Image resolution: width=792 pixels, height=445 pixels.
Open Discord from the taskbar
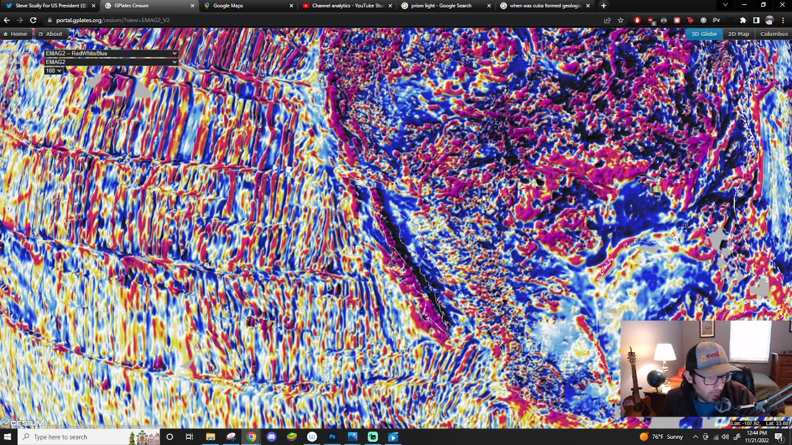click(x=271, y=437)
